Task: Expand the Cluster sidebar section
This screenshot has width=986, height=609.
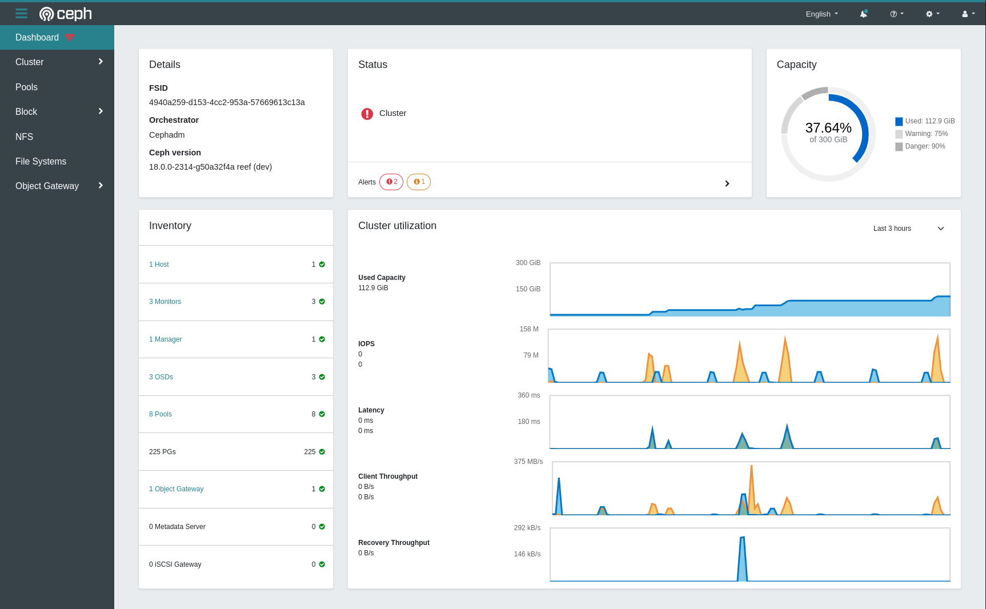Action: [x=57, y=62]
